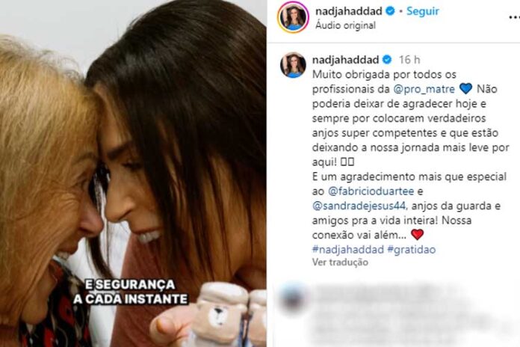The image size is (520, 347).
Task: Open the #gratidao hashtag
Action: coord(411,249)
